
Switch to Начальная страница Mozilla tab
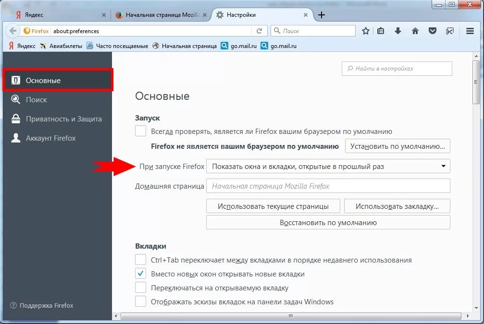coord(161,15)
